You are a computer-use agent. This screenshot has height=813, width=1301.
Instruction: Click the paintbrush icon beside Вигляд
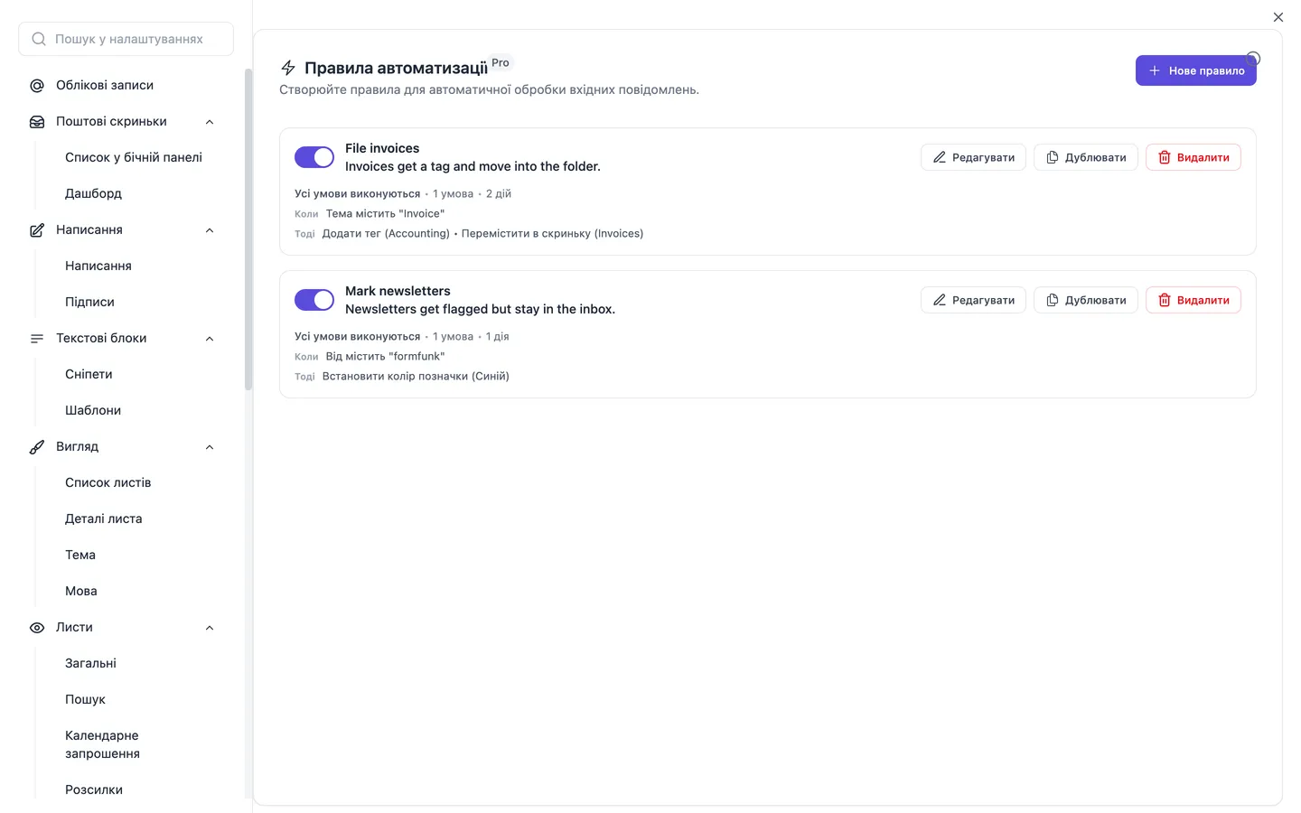pyautogui.click(x=37, y=447)
